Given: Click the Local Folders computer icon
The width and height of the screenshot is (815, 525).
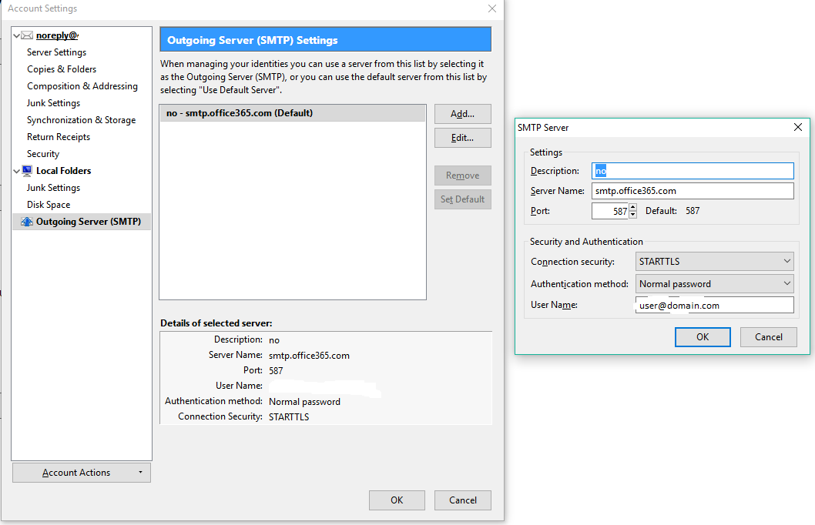Looking at the screenshot, I should pos(27,171).
